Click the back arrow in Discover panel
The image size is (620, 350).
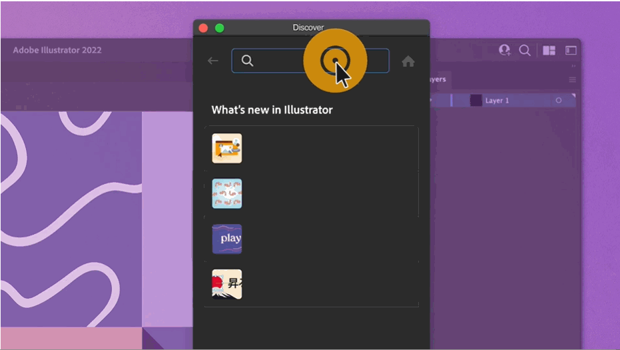(212, 61)
